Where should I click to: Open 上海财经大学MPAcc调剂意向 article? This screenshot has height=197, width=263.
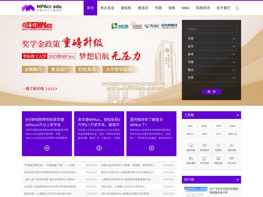127,179
